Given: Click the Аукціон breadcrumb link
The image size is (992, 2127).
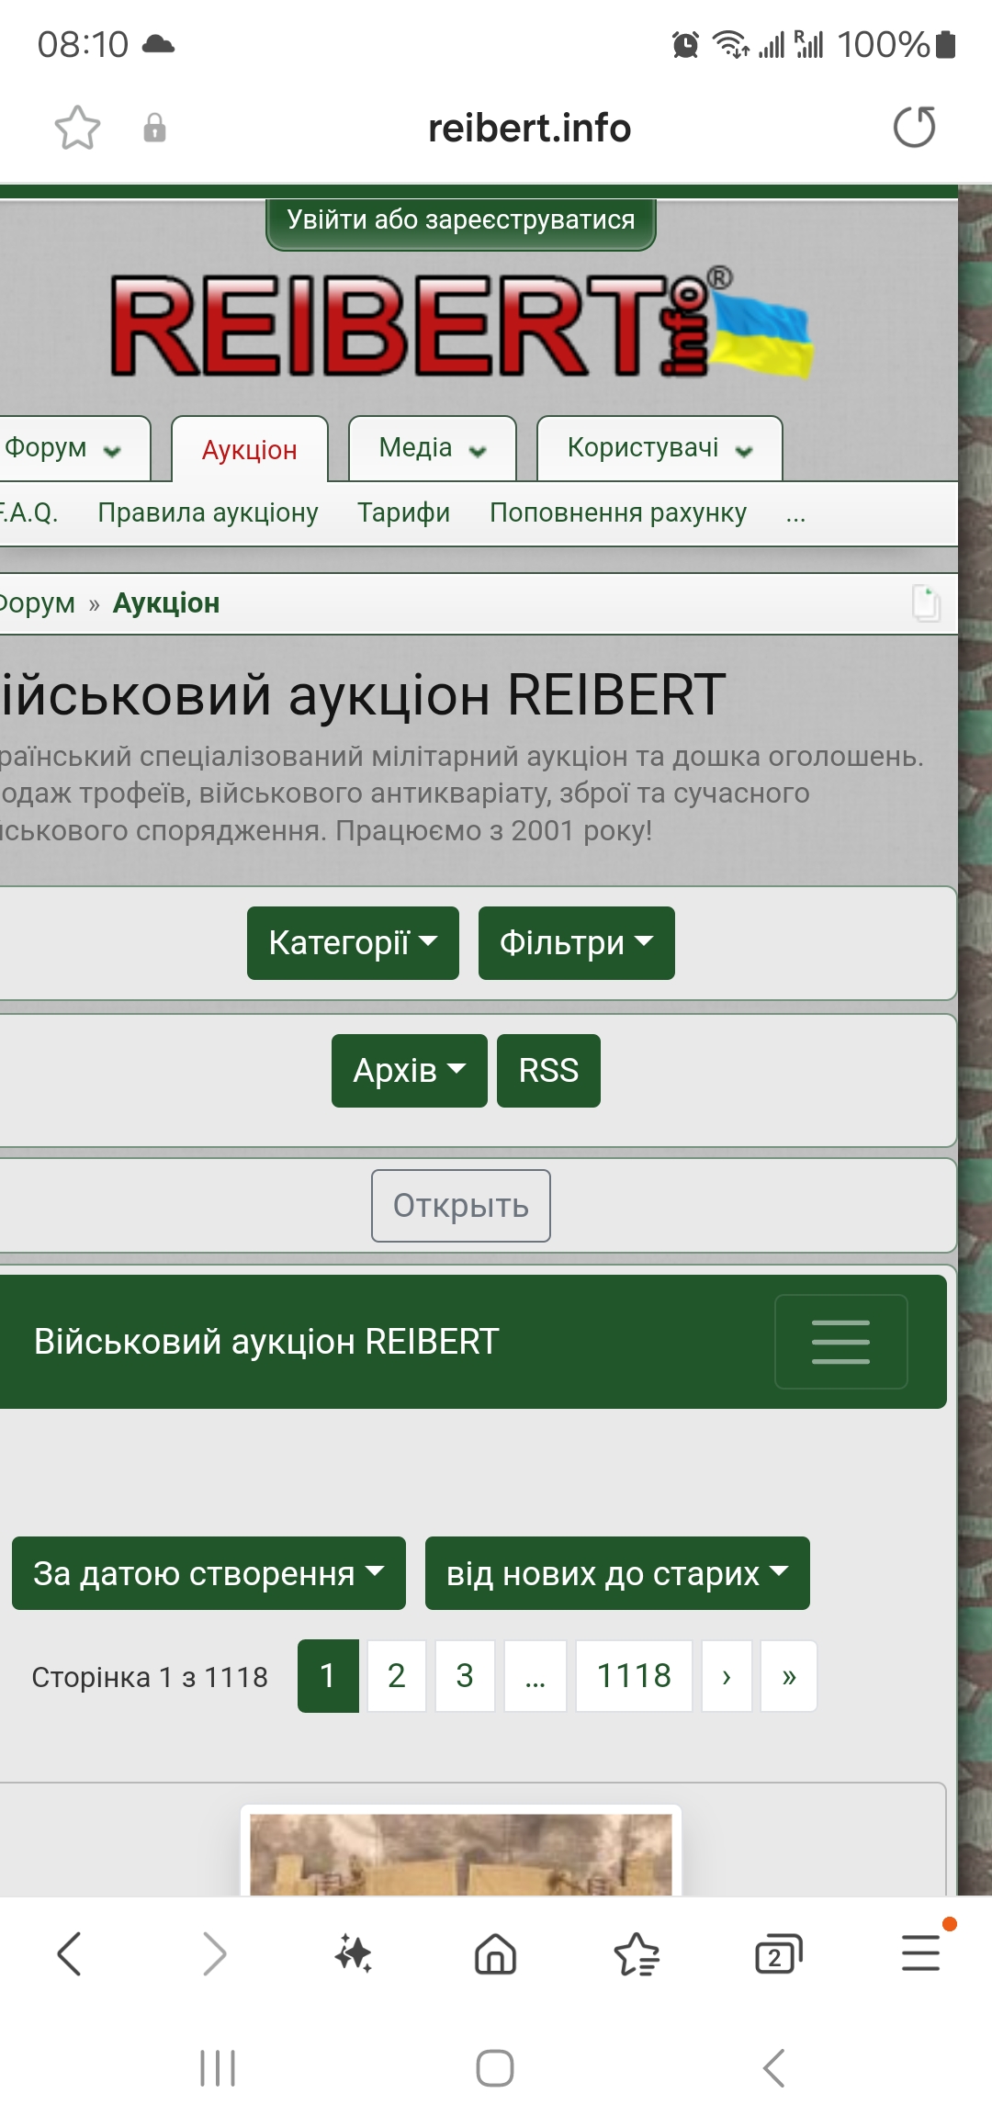Looking at the screenshot, I should pyautogui.click(x=166, y=603).
